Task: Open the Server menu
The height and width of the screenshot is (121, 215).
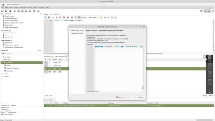Action: 30,7
